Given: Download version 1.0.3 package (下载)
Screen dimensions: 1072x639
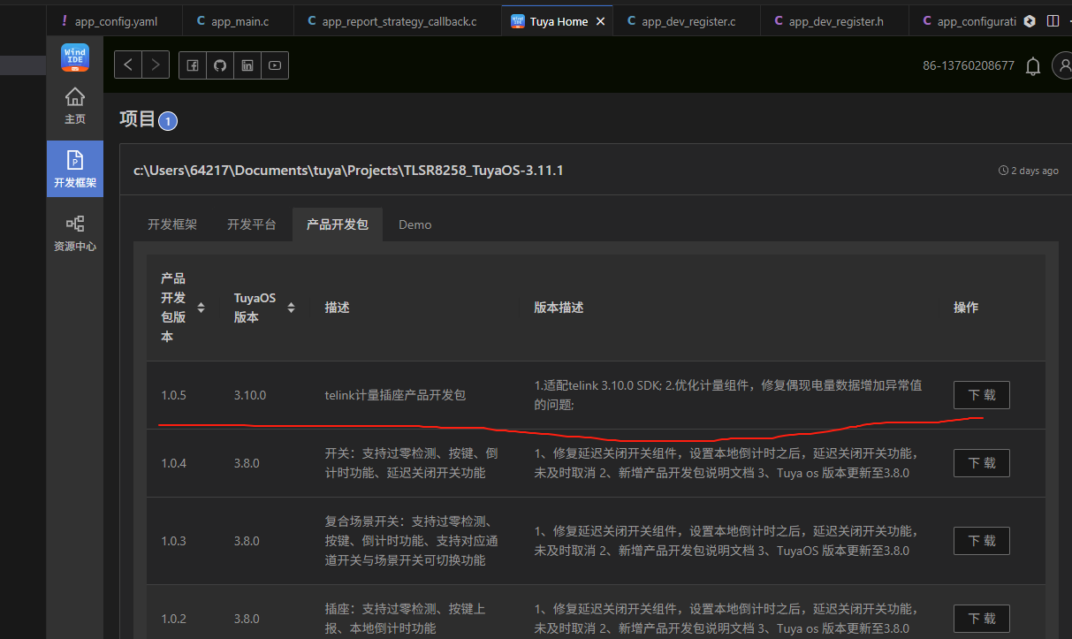Looking at the screenshot, I should pyautogui.click(x=982, y=541).
